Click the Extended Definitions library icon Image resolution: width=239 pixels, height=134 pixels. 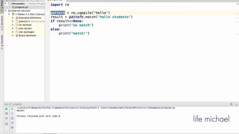tap(17, 18)
